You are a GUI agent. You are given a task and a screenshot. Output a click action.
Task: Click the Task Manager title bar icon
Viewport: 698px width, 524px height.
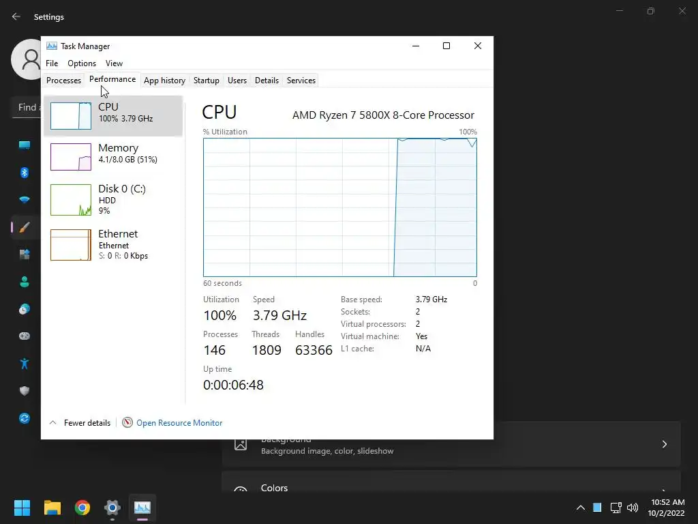pos(52,46)
